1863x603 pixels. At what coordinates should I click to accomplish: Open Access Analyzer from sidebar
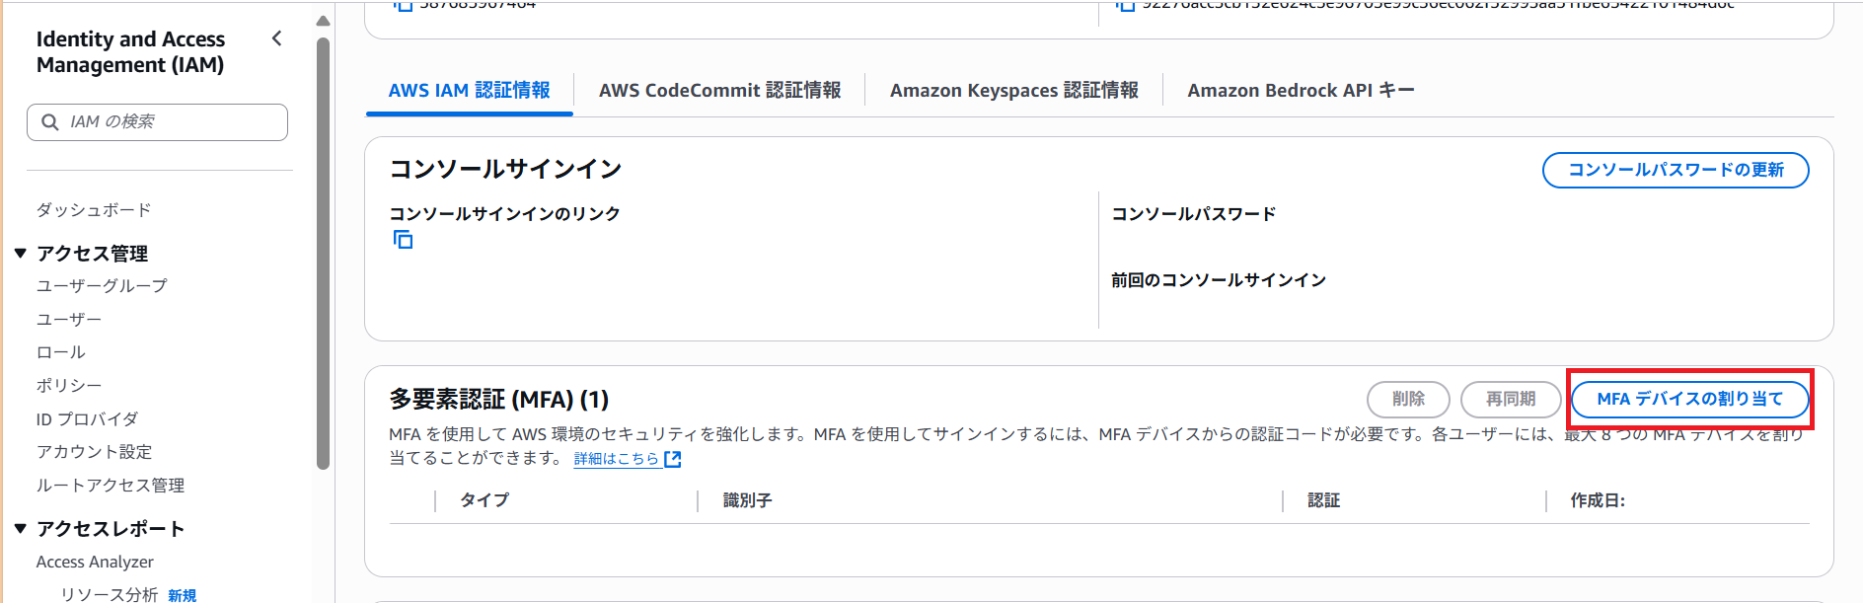(x=95, y=562)
